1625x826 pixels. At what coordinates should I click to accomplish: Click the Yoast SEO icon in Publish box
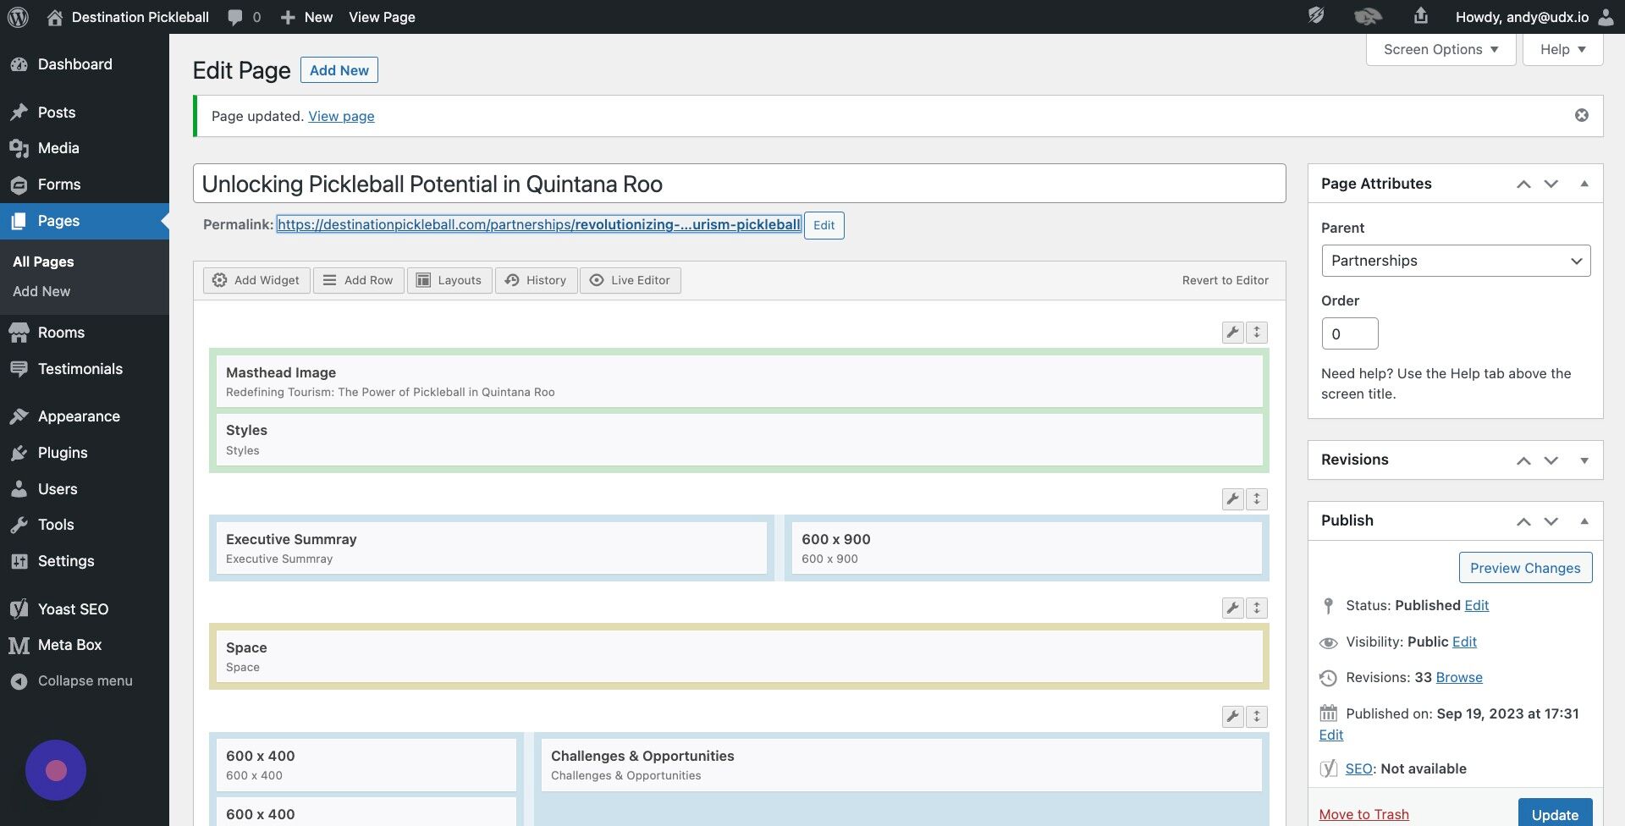click(1329, 768)
